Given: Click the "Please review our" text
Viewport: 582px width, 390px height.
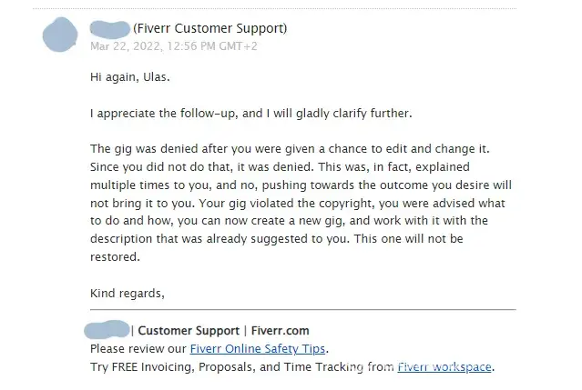Looking at the screenshot, I should coord(138,349).
